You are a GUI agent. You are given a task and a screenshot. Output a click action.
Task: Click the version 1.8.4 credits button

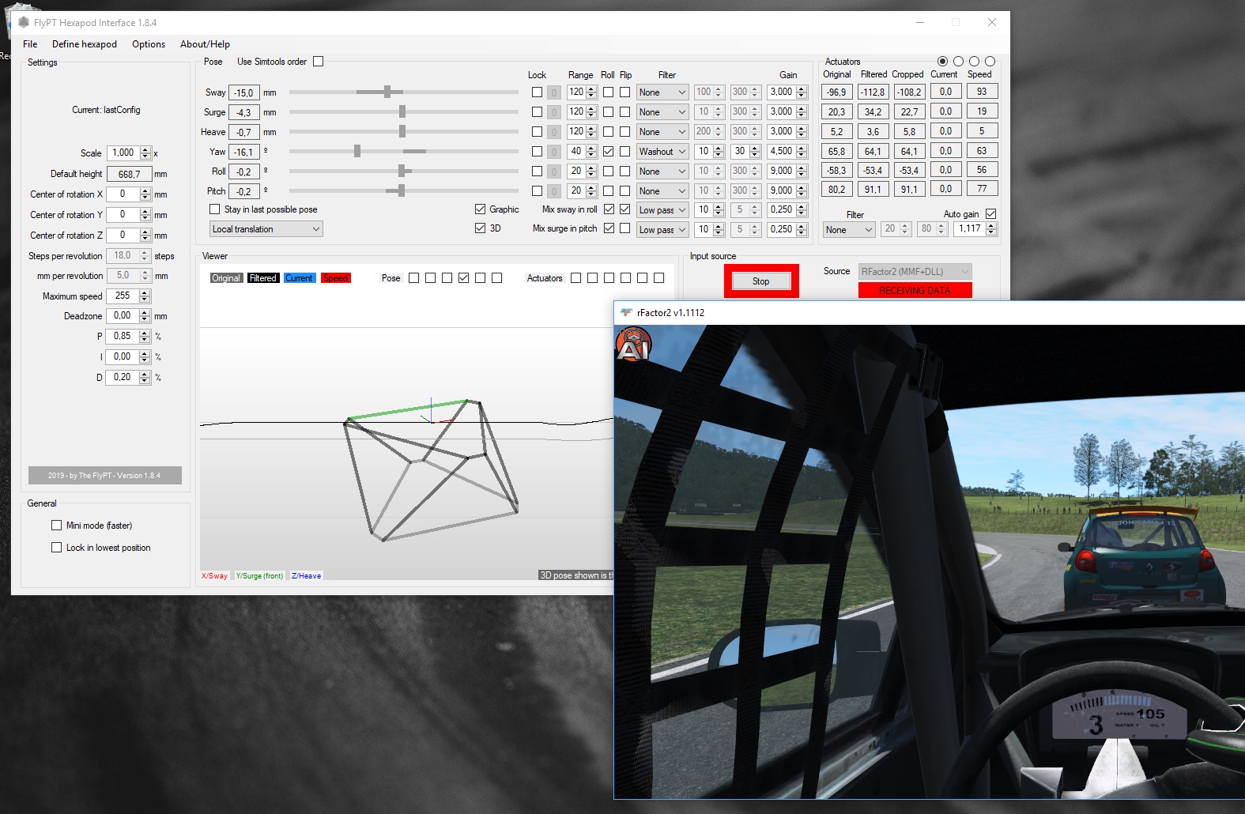click(x=104, y=475)
